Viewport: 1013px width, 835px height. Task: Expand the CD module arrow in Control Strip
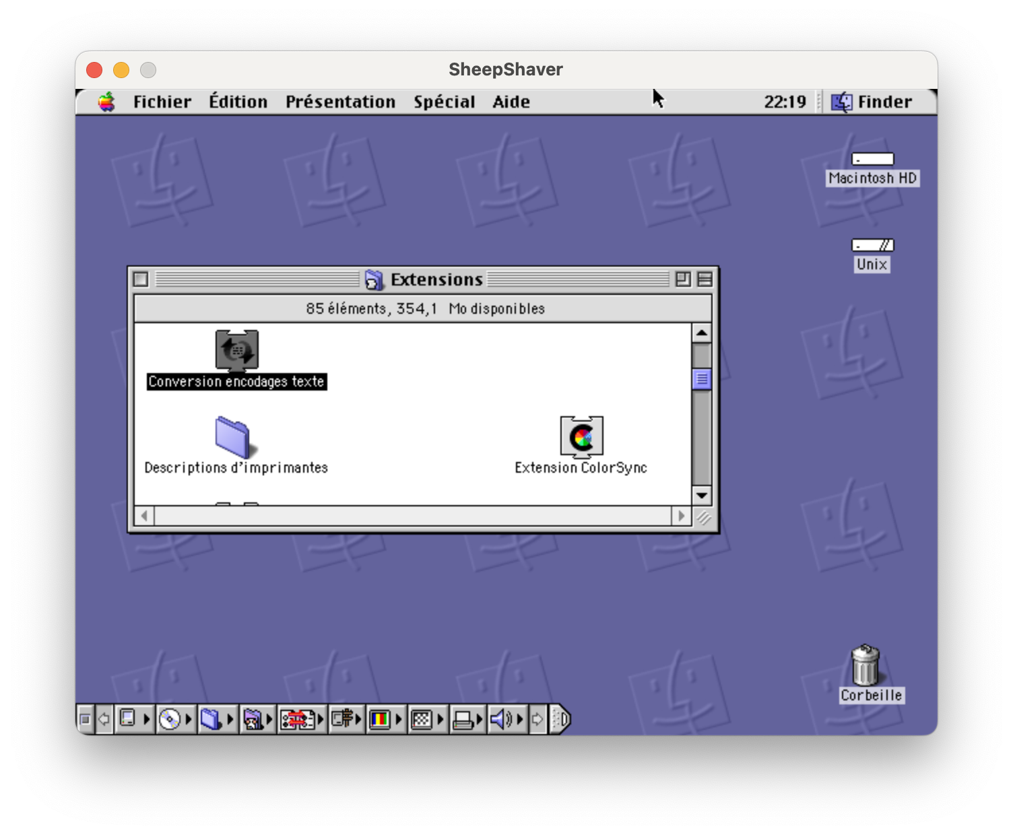189,719
